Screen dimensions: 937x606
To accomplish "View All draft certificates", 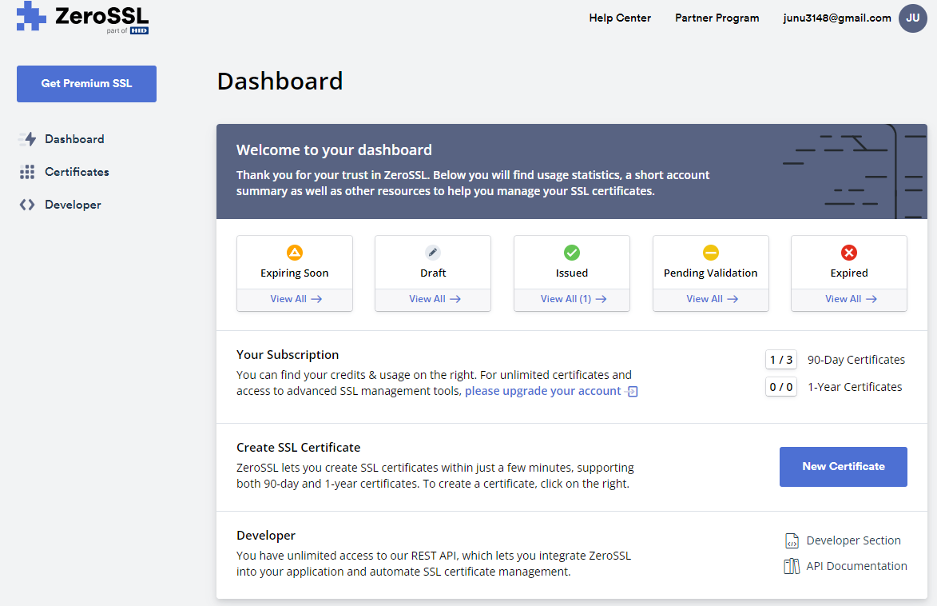I will click(x=435, y=299).
